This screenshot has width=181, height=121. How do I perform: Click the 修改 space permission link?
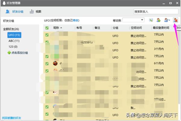(76, 20)
